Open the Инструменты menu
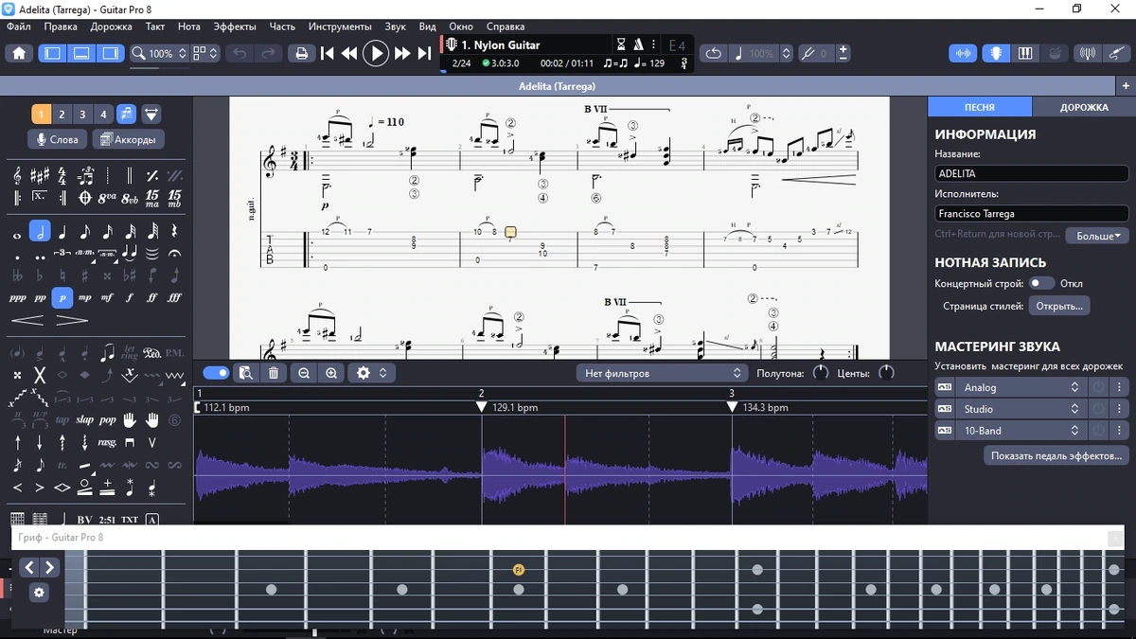Screen dimensions: 1136x639 (340, 27)
